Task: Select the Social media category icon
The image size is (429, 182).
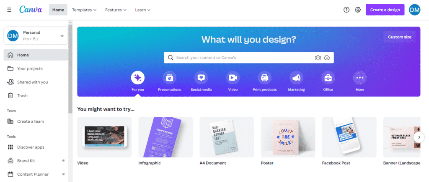Action: pyautogui.click(x=201, y=78)
